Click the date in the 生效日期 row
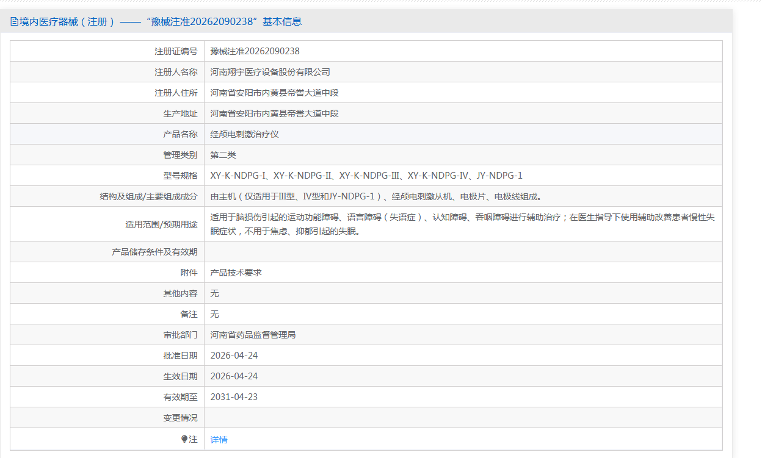The height and width of the screenshot is (458, 762). pyautogui.click(x=234, y=376)
